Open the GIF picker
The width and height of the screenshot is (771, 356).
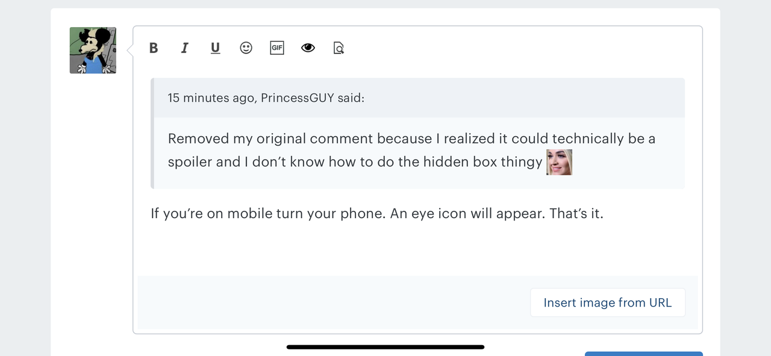tap(276, 48)
